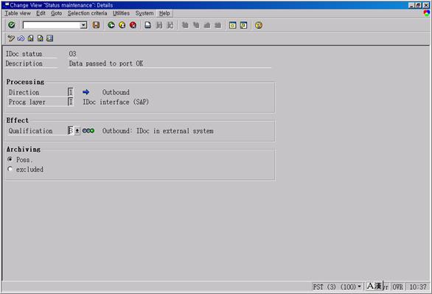Viewport: 432px width, 294px height.
Task: Toggle the OVR insert mode indicator
Action: click(397, 287)
